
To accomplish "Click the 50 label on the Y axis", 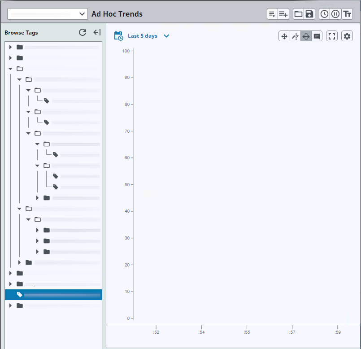I will pyautogui.click(x=127, y=185).
